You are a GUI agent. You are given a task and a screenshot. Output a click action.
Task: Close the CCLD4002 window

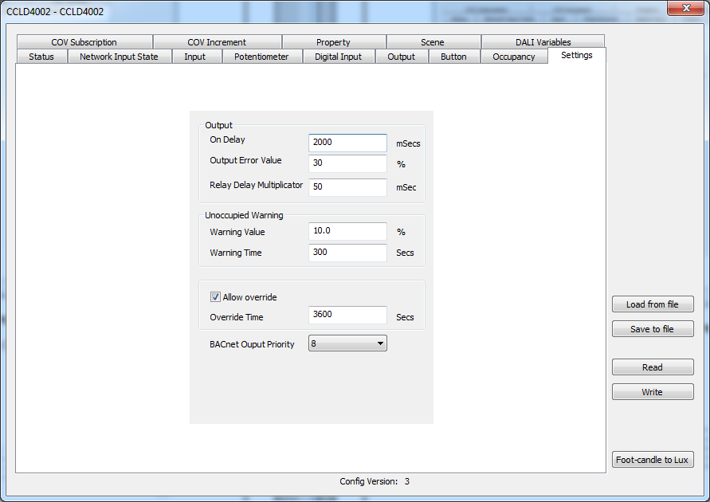[685, 8]
